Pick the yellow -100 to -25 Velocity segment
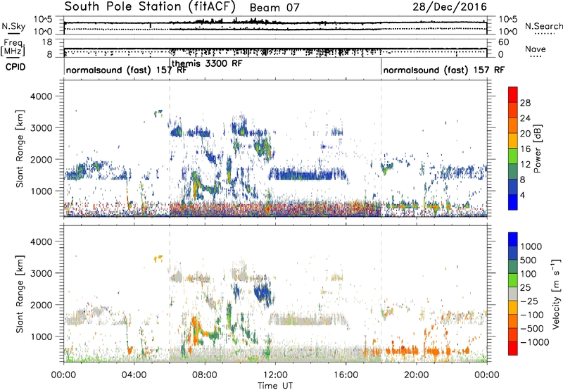The width and height of the screenshot is (563, 390). 513,308
